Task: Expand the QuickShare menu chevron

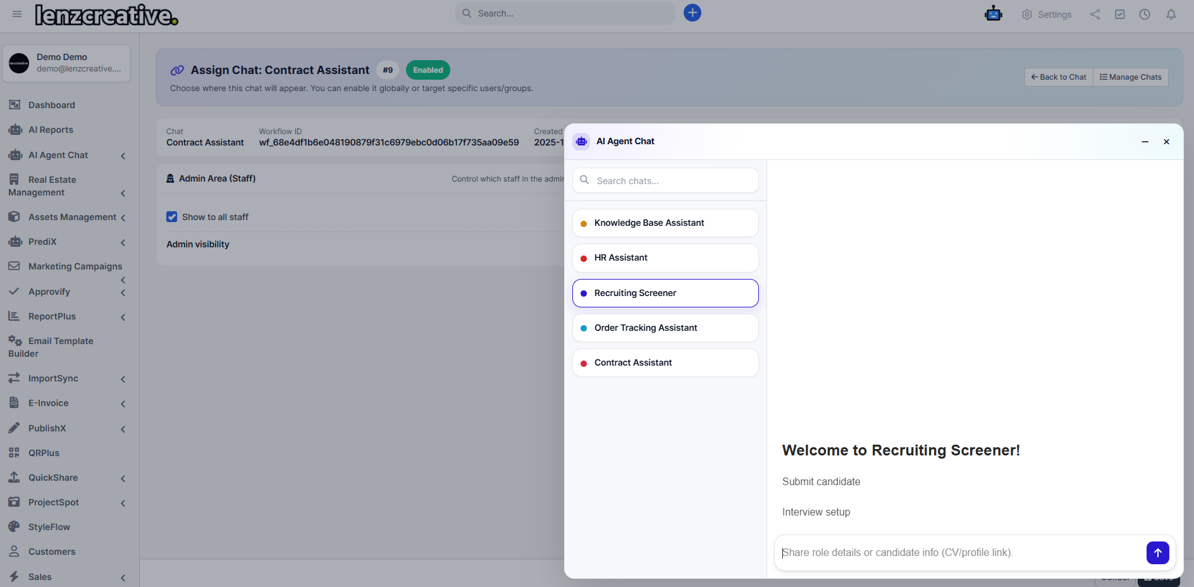Action: [123, 478]
